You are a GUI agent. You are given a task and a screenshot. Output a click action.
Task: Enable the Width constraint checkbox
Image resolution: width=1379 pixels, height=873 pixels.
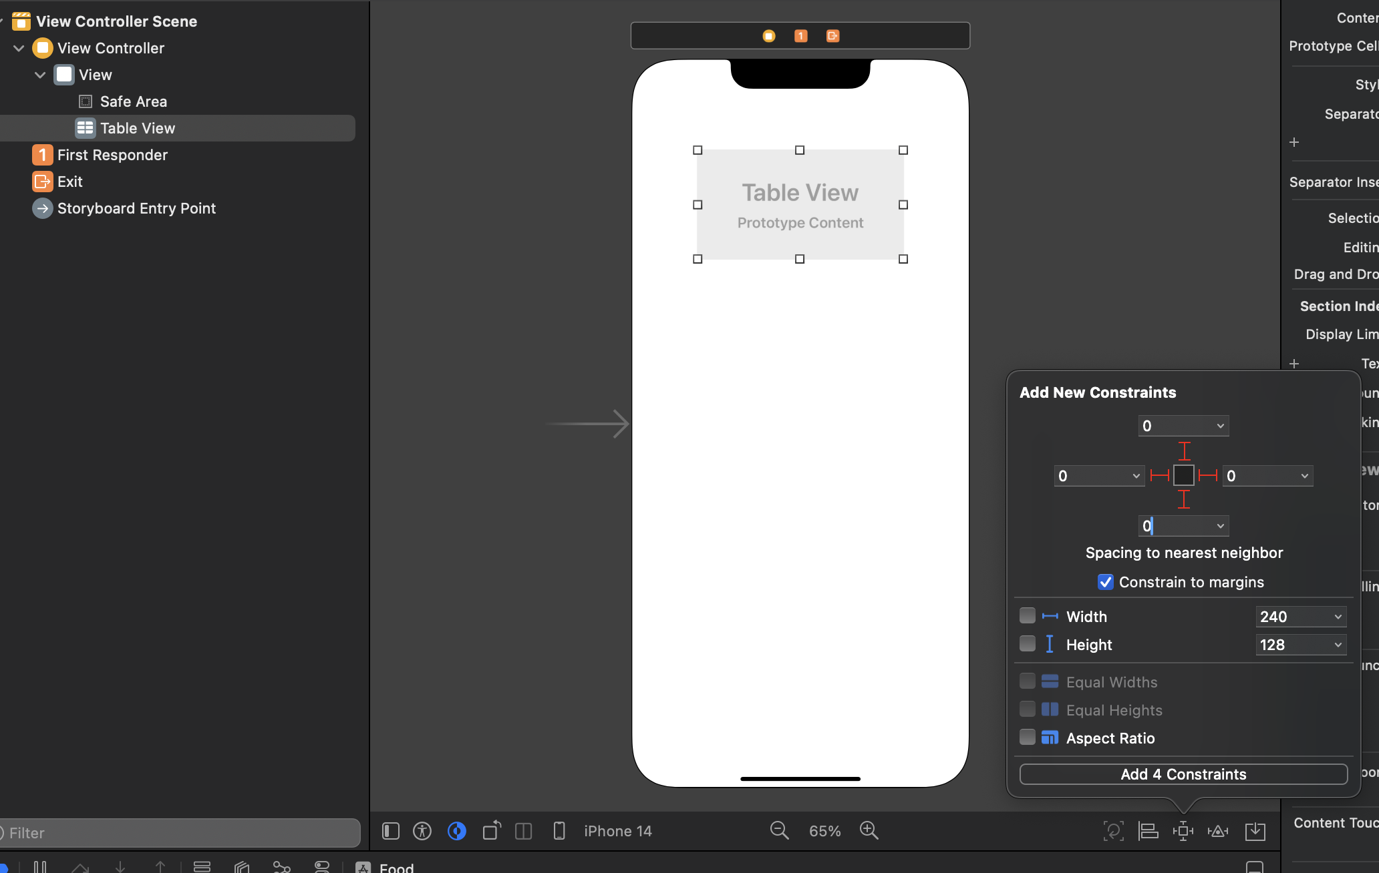coord(1028,615)
